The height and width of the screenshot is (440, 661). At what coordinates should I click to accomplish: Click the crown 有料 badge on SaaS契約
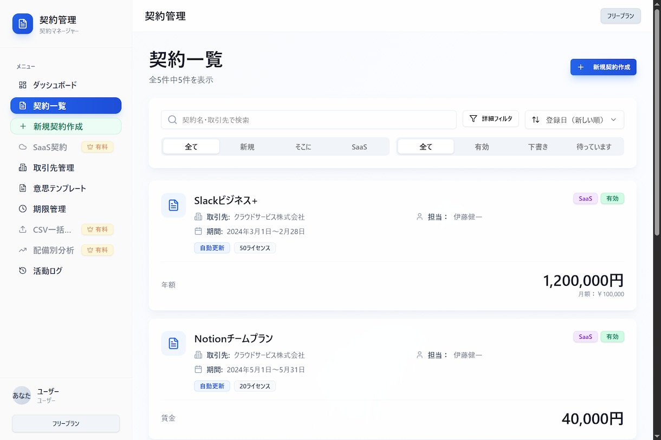(x=98, y=147)
